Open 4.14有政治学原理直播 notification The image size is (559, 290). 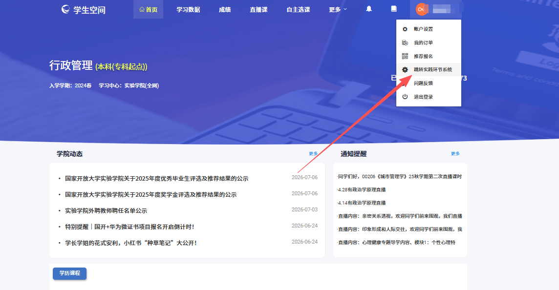point(361,203)
